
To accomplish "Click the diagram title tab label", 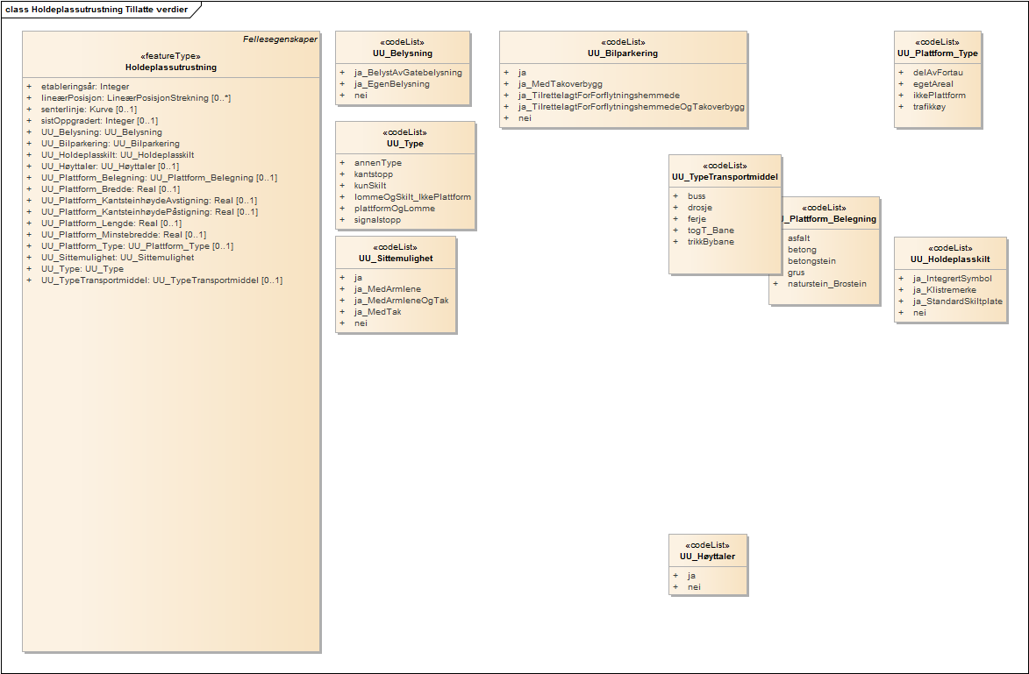I will coord(96,9).
